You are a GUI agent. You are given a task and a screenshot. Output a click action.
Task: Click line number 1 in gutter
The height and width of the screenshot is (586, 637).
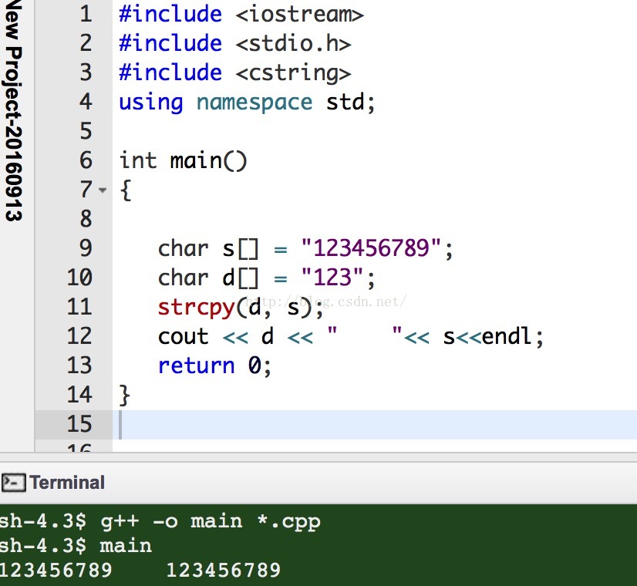86,14
